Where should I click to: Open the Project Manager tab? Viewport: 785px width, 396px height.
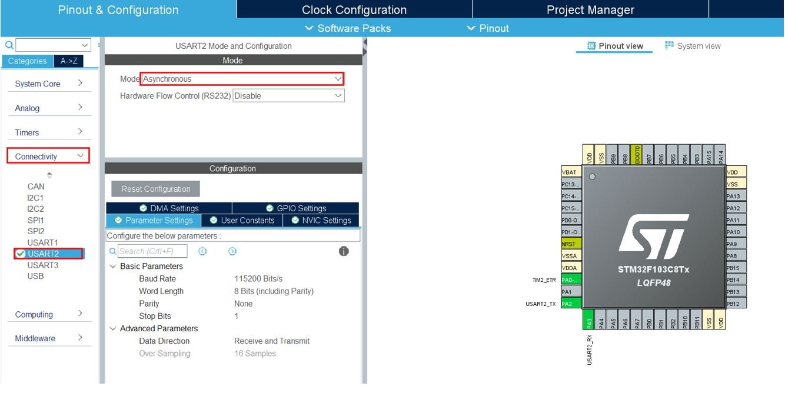click(590, 10)
